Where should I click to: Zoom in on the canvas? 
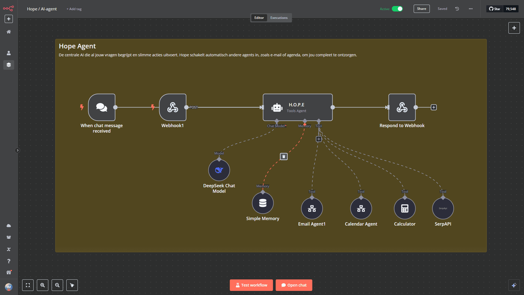(43, 285)
